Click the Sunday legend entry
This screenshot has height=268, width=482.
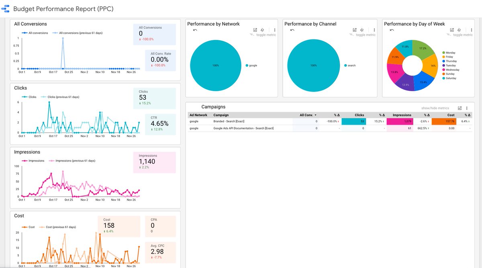[449, 74]
